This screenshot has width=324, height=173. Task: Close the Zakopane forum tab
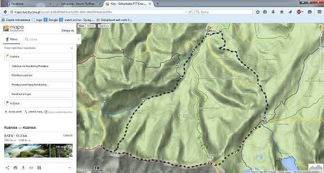pyautogui.click(x=100, y=4)
